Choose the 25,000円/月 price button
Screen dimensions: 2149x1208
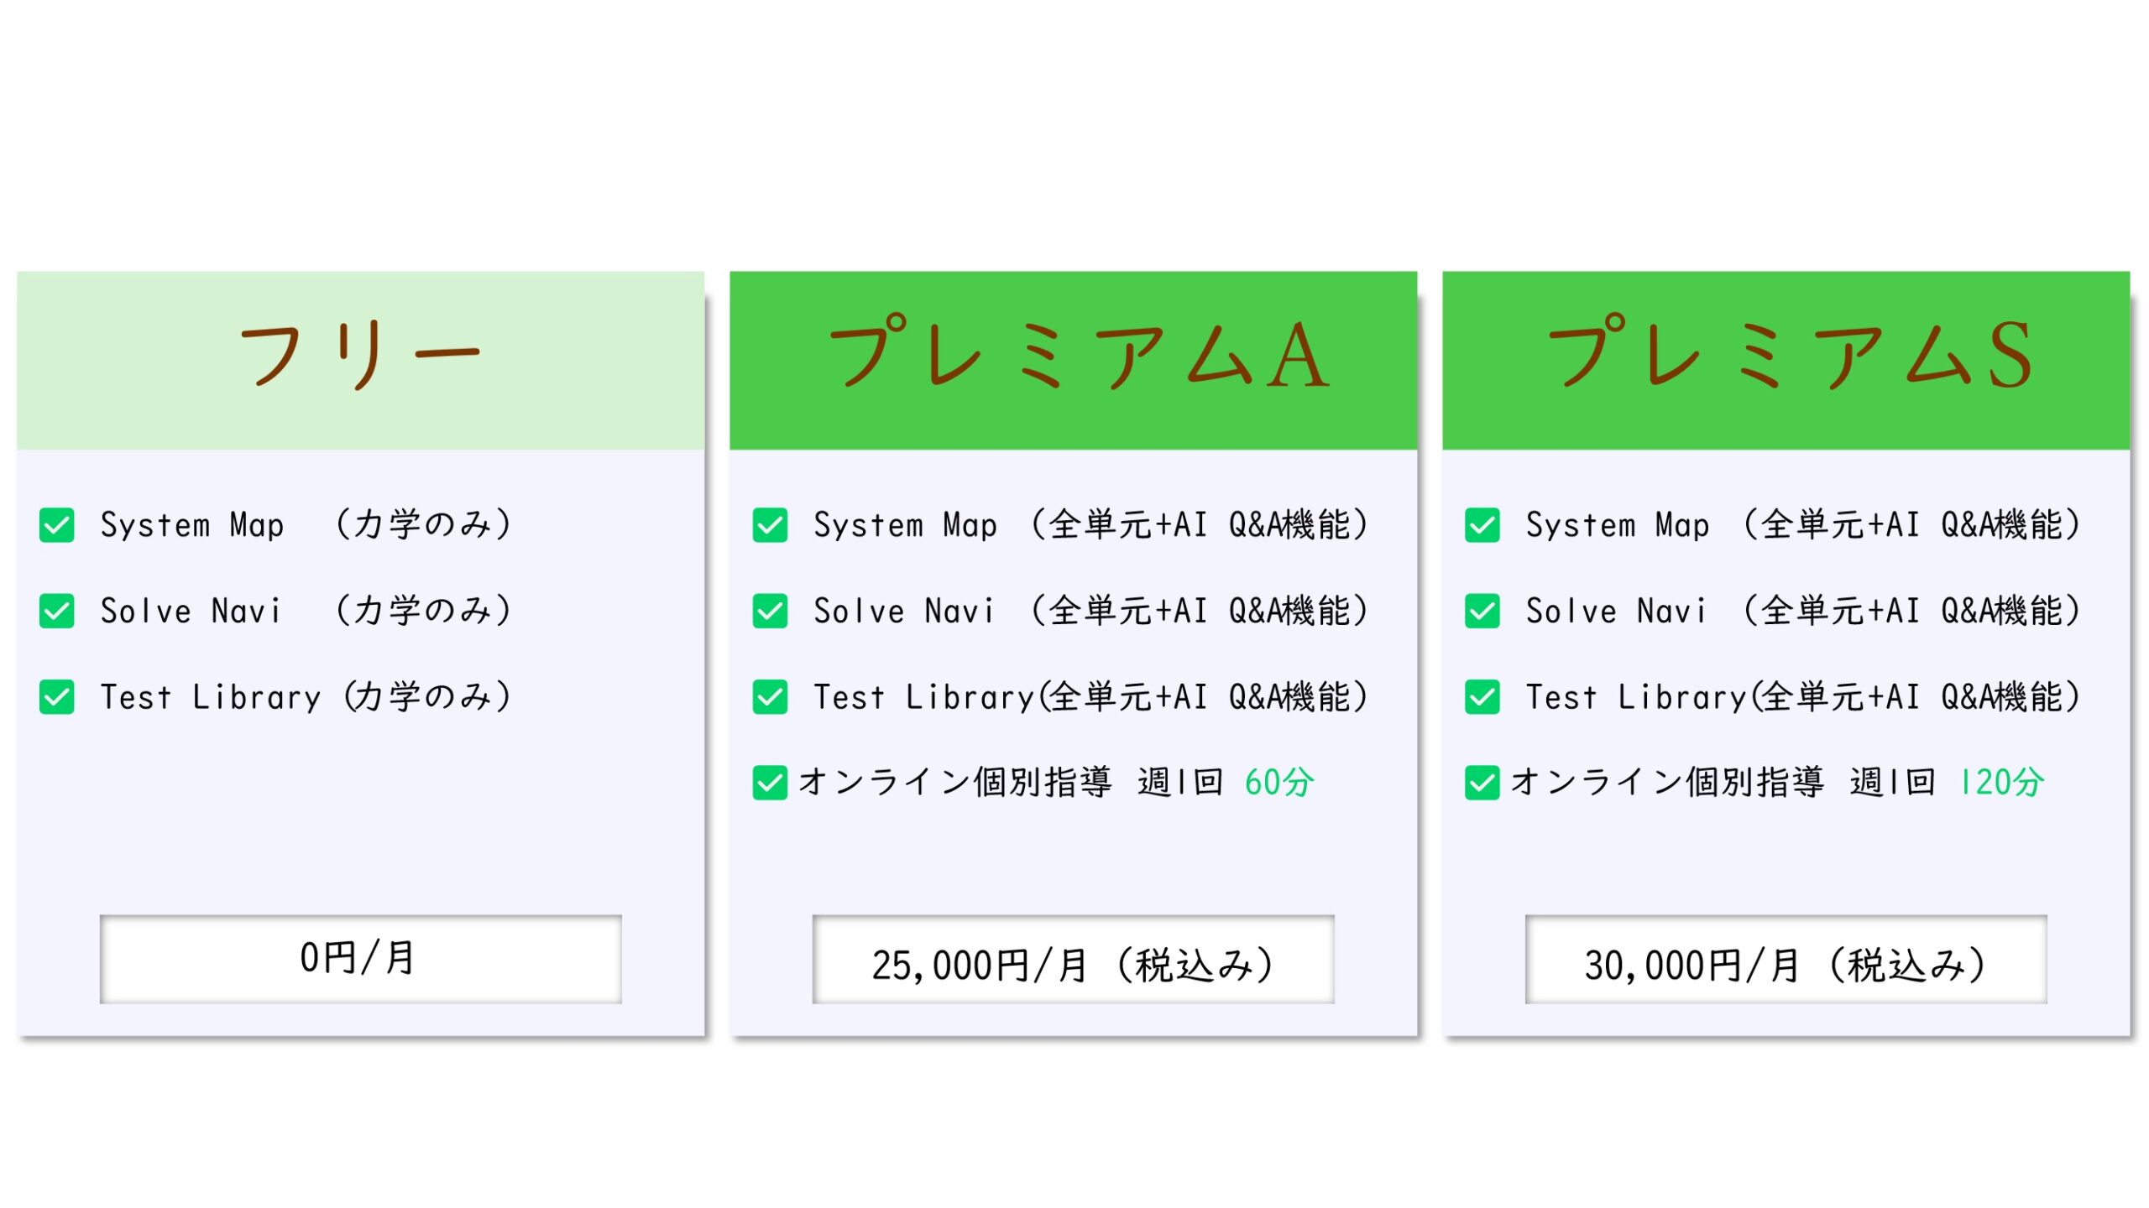coord(1073,959)
